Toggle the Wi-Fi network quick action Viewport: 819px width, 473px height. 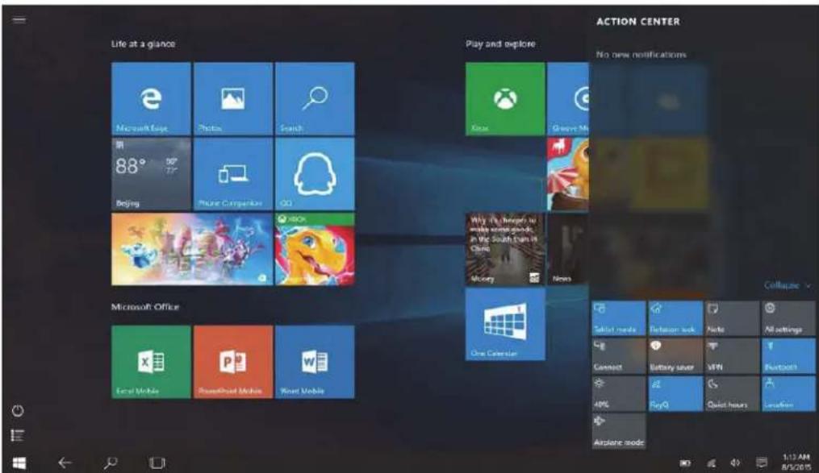675,394
